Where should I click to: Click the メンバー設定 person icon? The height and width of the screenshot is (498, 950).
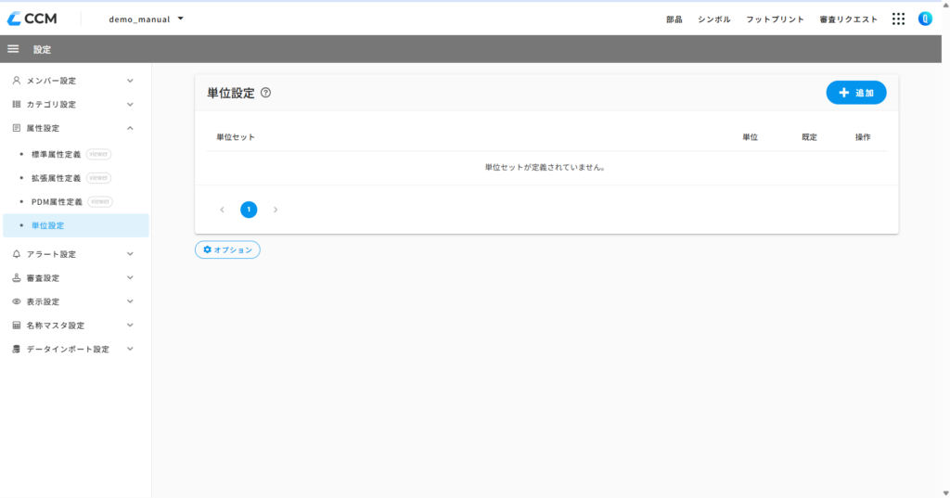point(17,81)
